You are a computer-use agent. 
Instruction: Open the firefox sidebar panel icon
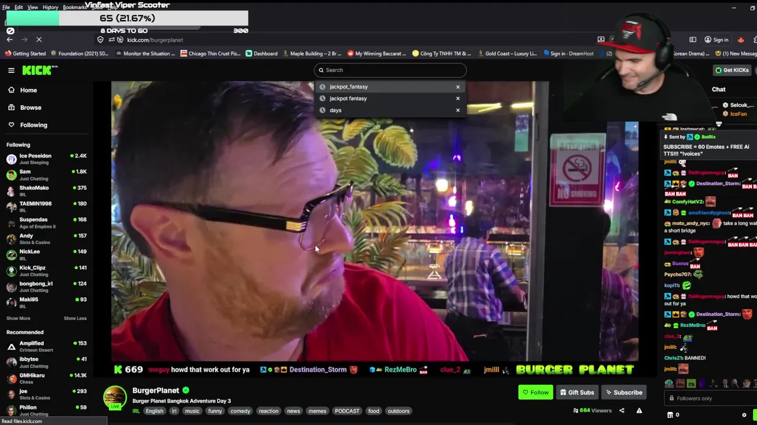(693, 40)
